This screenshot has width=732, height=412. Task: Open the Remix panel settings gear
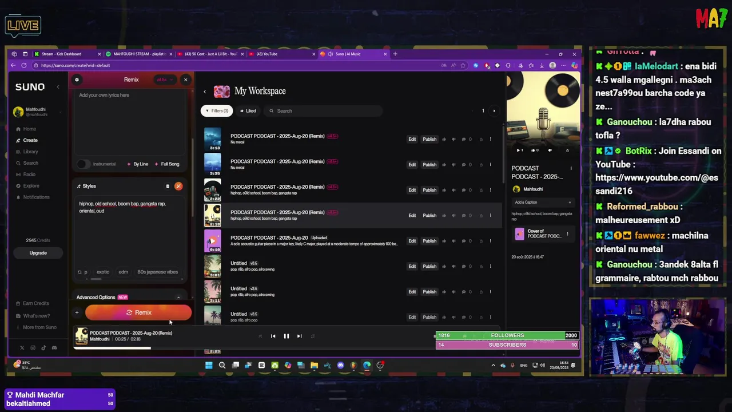77,80
